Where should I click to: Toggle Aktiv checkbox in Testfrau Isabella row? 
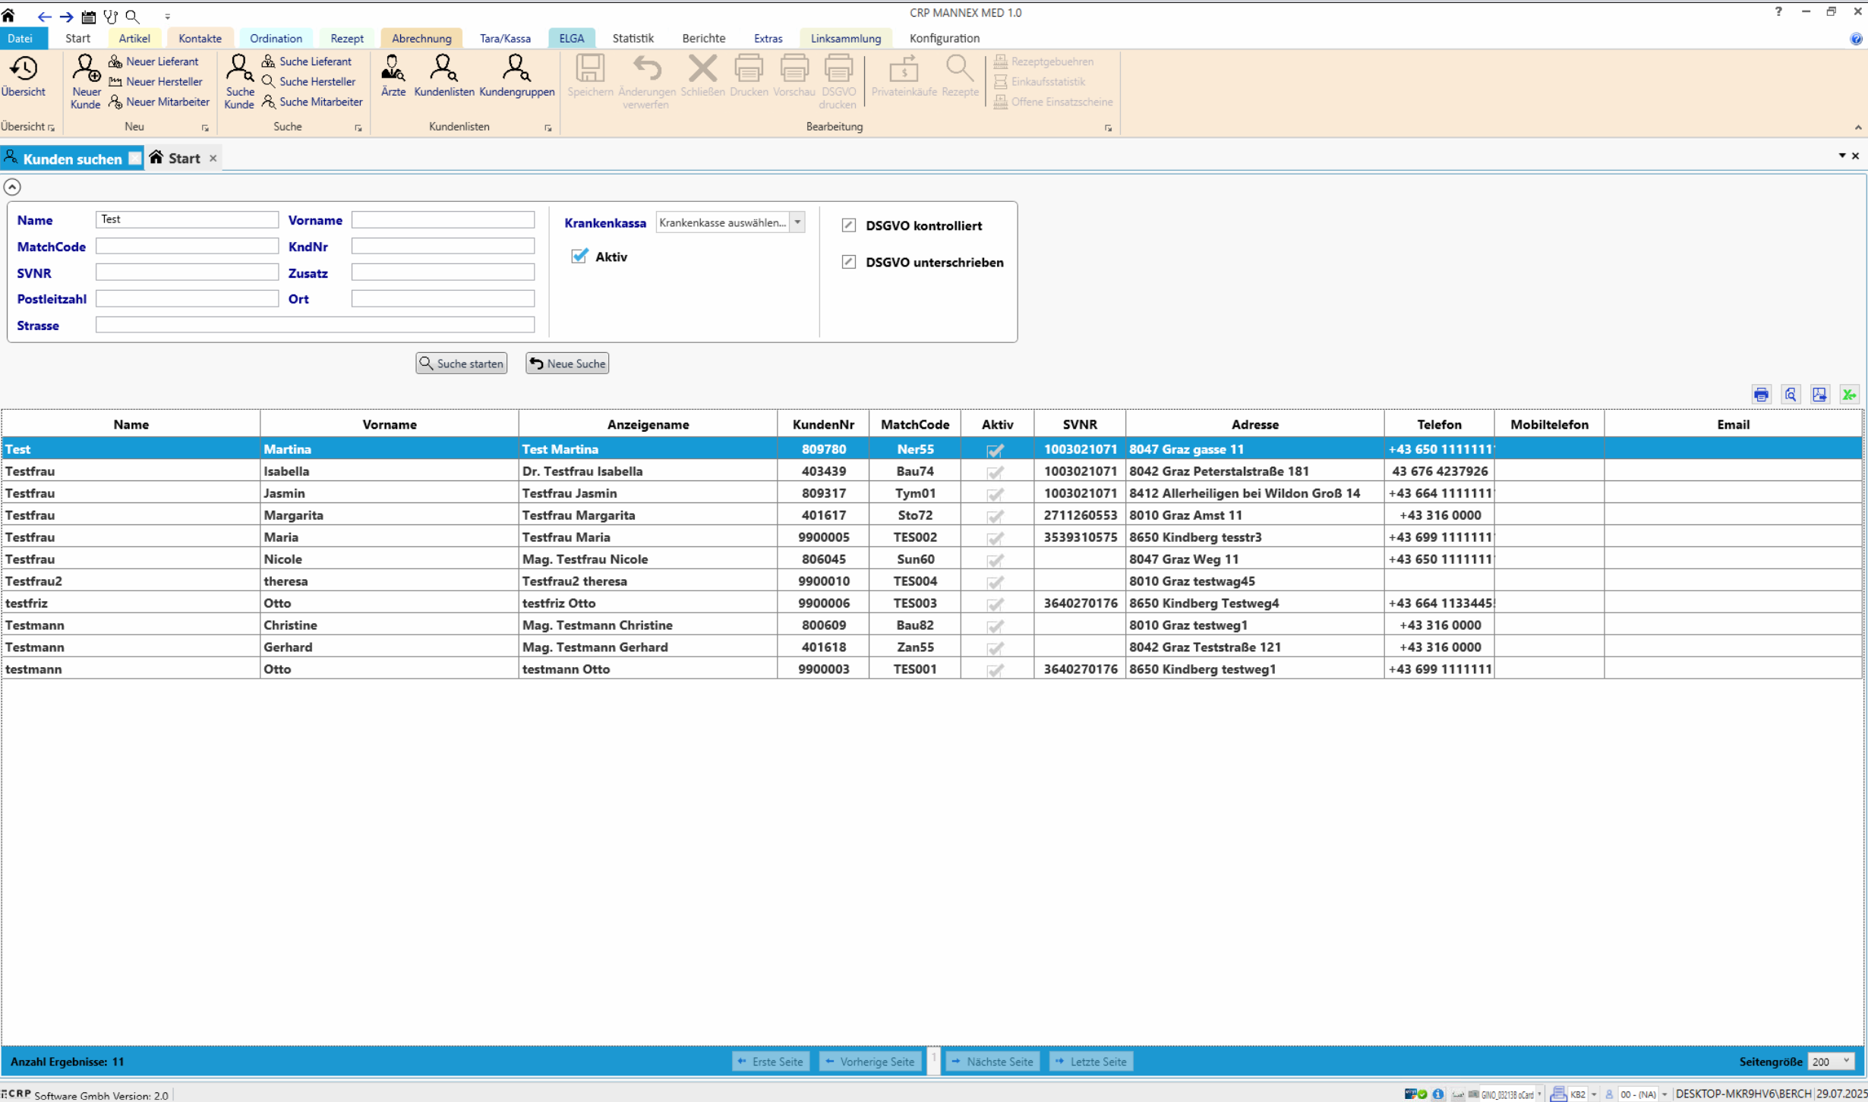tap(996, 472)
